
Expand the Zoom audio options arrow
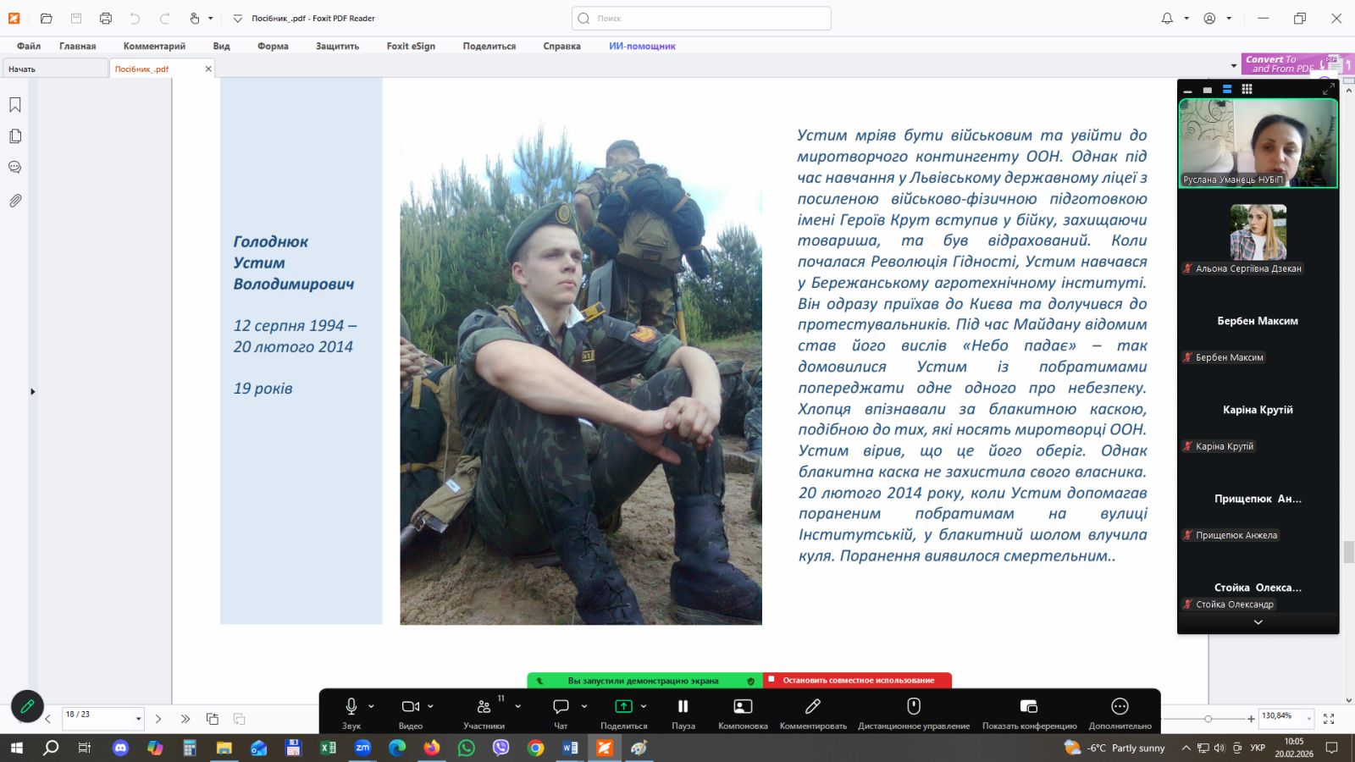point(371,706)
